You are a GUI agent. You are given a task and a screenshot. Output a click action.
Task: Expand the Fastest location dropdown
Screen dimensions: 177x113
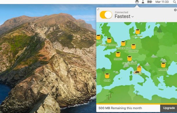(x=124, y=16)
